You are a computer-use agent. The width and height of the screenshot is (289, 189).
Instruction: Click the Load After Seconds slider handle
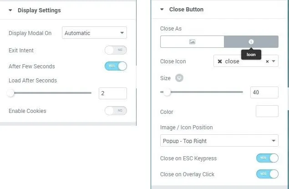[11, 93]
